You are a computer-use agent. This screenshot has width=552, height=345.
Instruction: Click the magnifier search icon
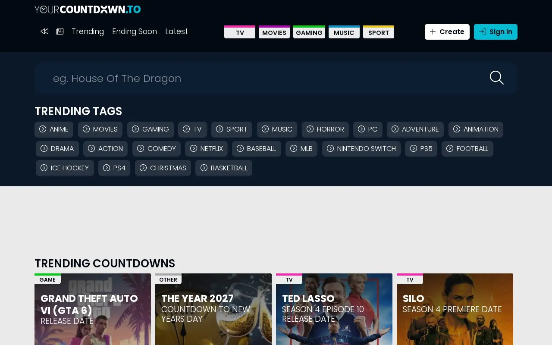tap(497, 78)
